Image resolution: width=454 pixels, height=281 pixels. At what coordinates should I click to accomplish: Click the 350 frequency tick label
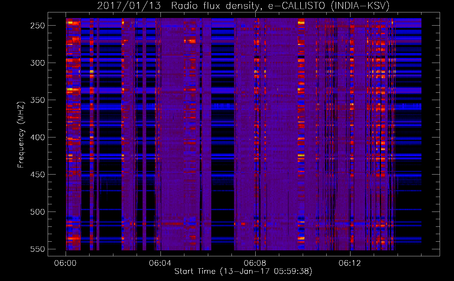pos(37,100)
